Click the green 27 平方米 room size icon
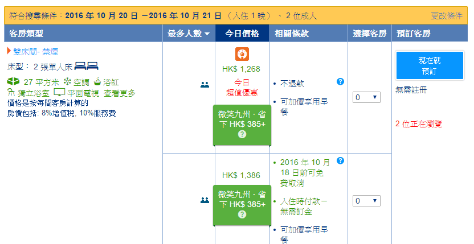Screen dimensions: 474x244 click(x=13, y=81)
